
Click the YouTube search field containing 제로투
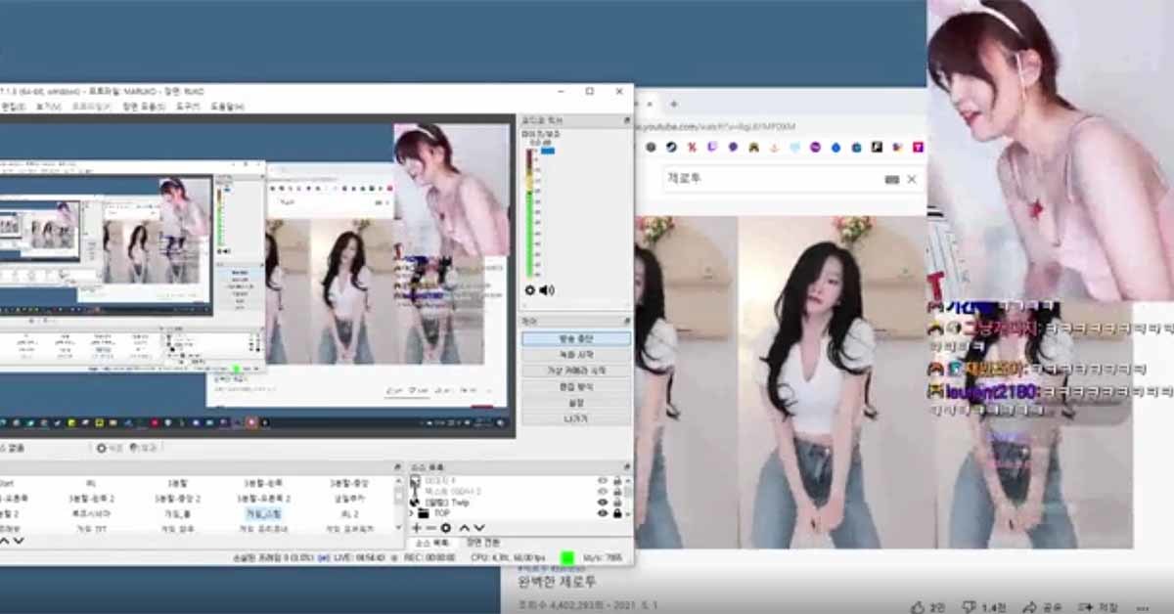[773, 180]
